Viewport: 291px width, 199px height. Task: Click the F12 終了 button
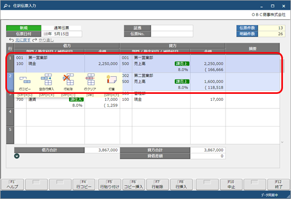pos(279,185)
